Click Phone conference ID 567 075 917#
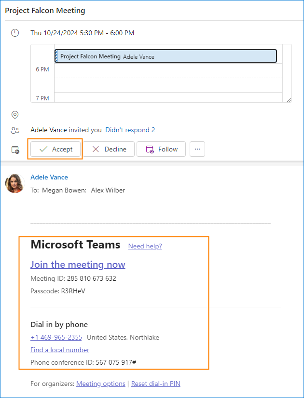The height and width of the screenshot is (398, 304). pos(83,362)
